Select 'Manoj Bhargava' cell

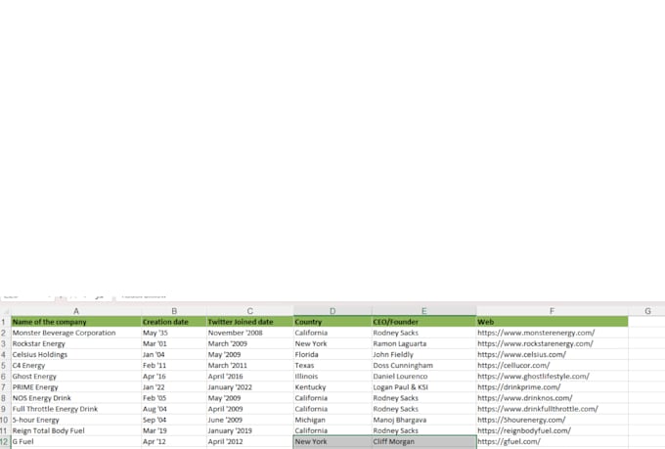[424, 420]
